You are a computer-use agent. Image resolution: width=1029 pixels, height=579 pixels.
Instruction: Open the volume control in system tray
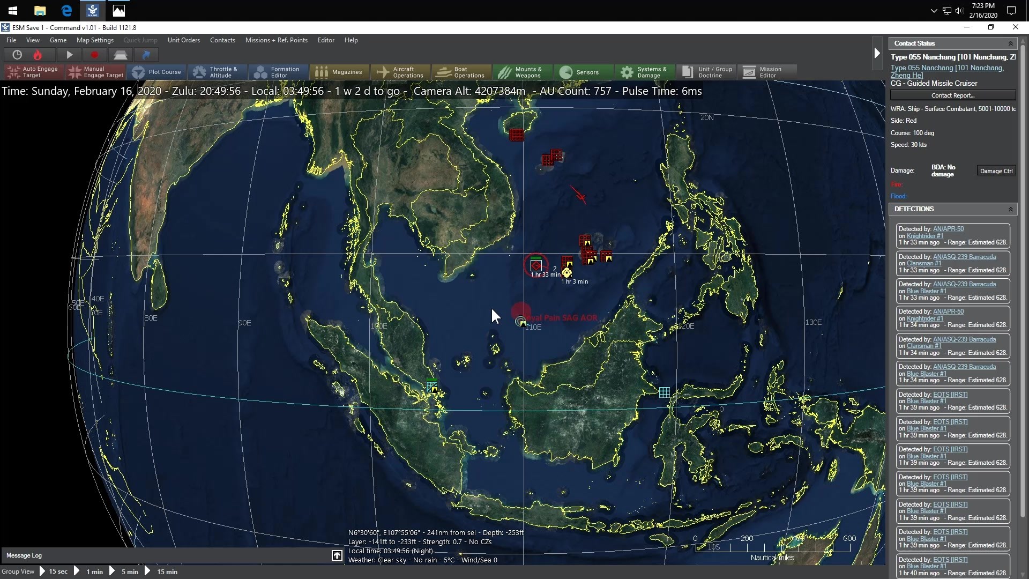(x=959, y=11)
